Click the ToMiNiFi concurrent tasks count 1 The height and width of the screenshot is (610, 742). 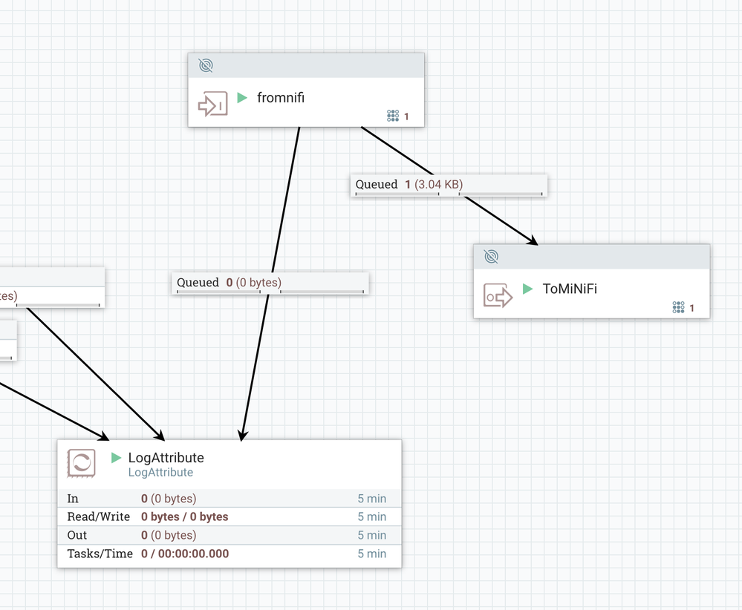(x=691, y=308)
